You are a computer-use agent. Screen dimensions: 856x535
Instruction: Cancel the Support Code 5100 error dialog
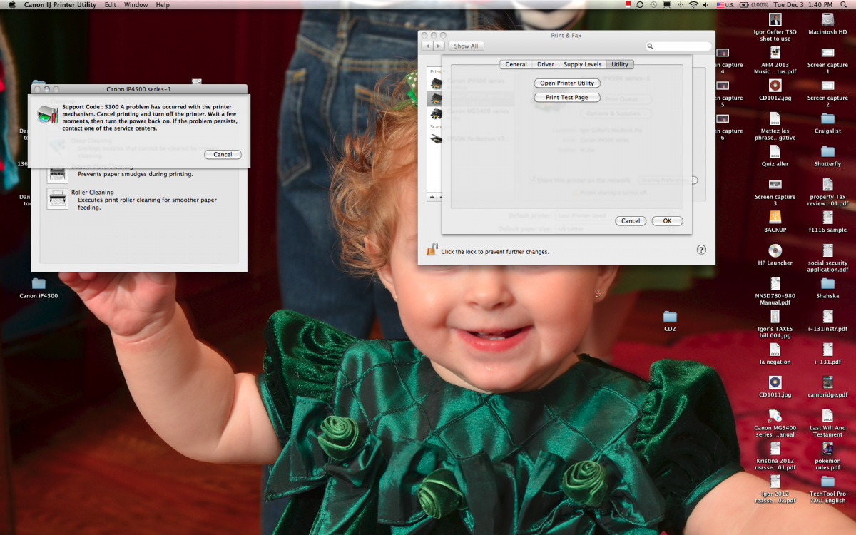click(x=223, y=154)
